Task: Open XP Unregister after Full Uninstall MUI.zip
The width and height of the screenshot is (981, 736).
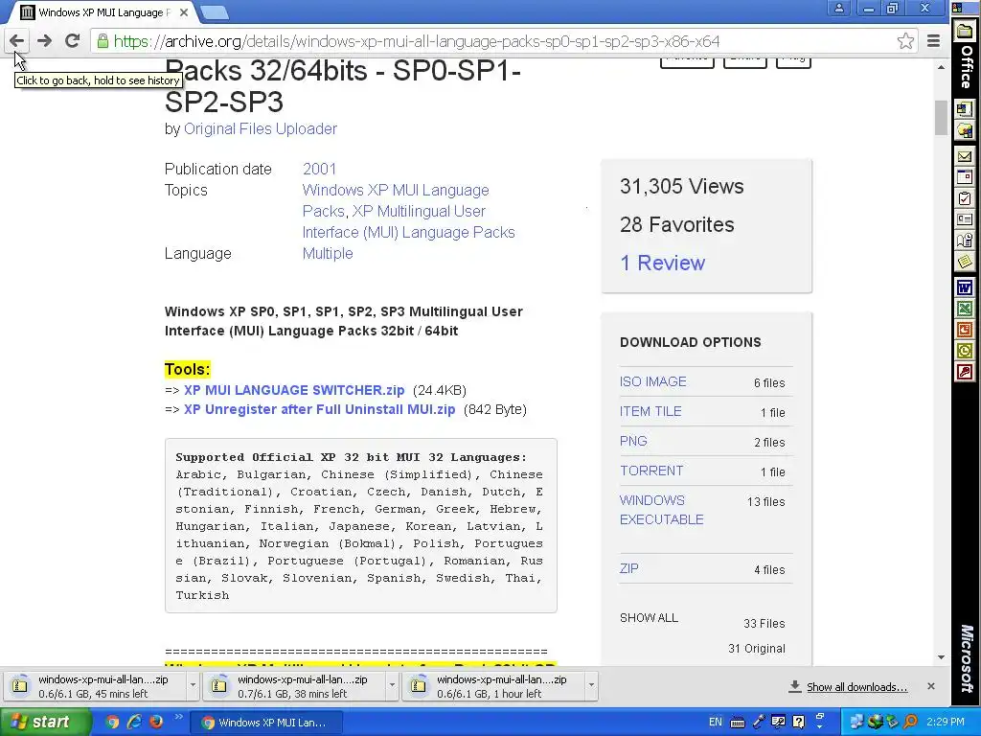Action: [320, 409]
